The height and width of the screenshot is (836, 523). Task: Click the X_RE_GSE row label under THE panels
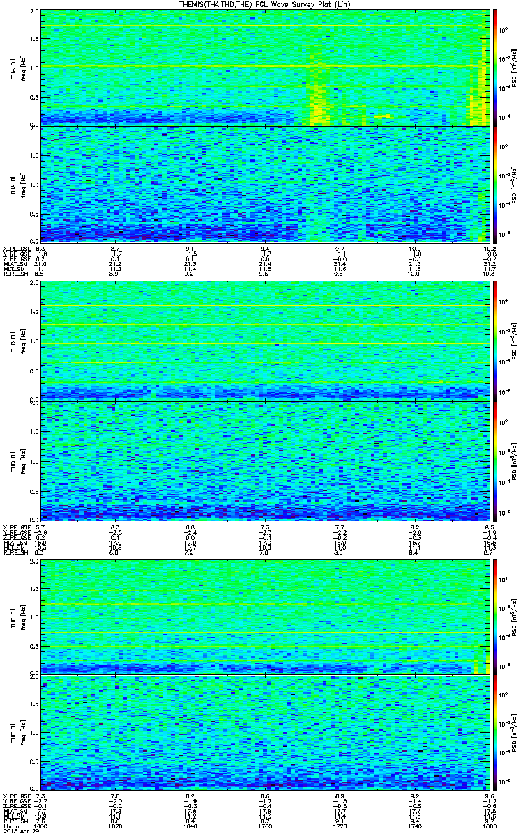tap(16, 796)
